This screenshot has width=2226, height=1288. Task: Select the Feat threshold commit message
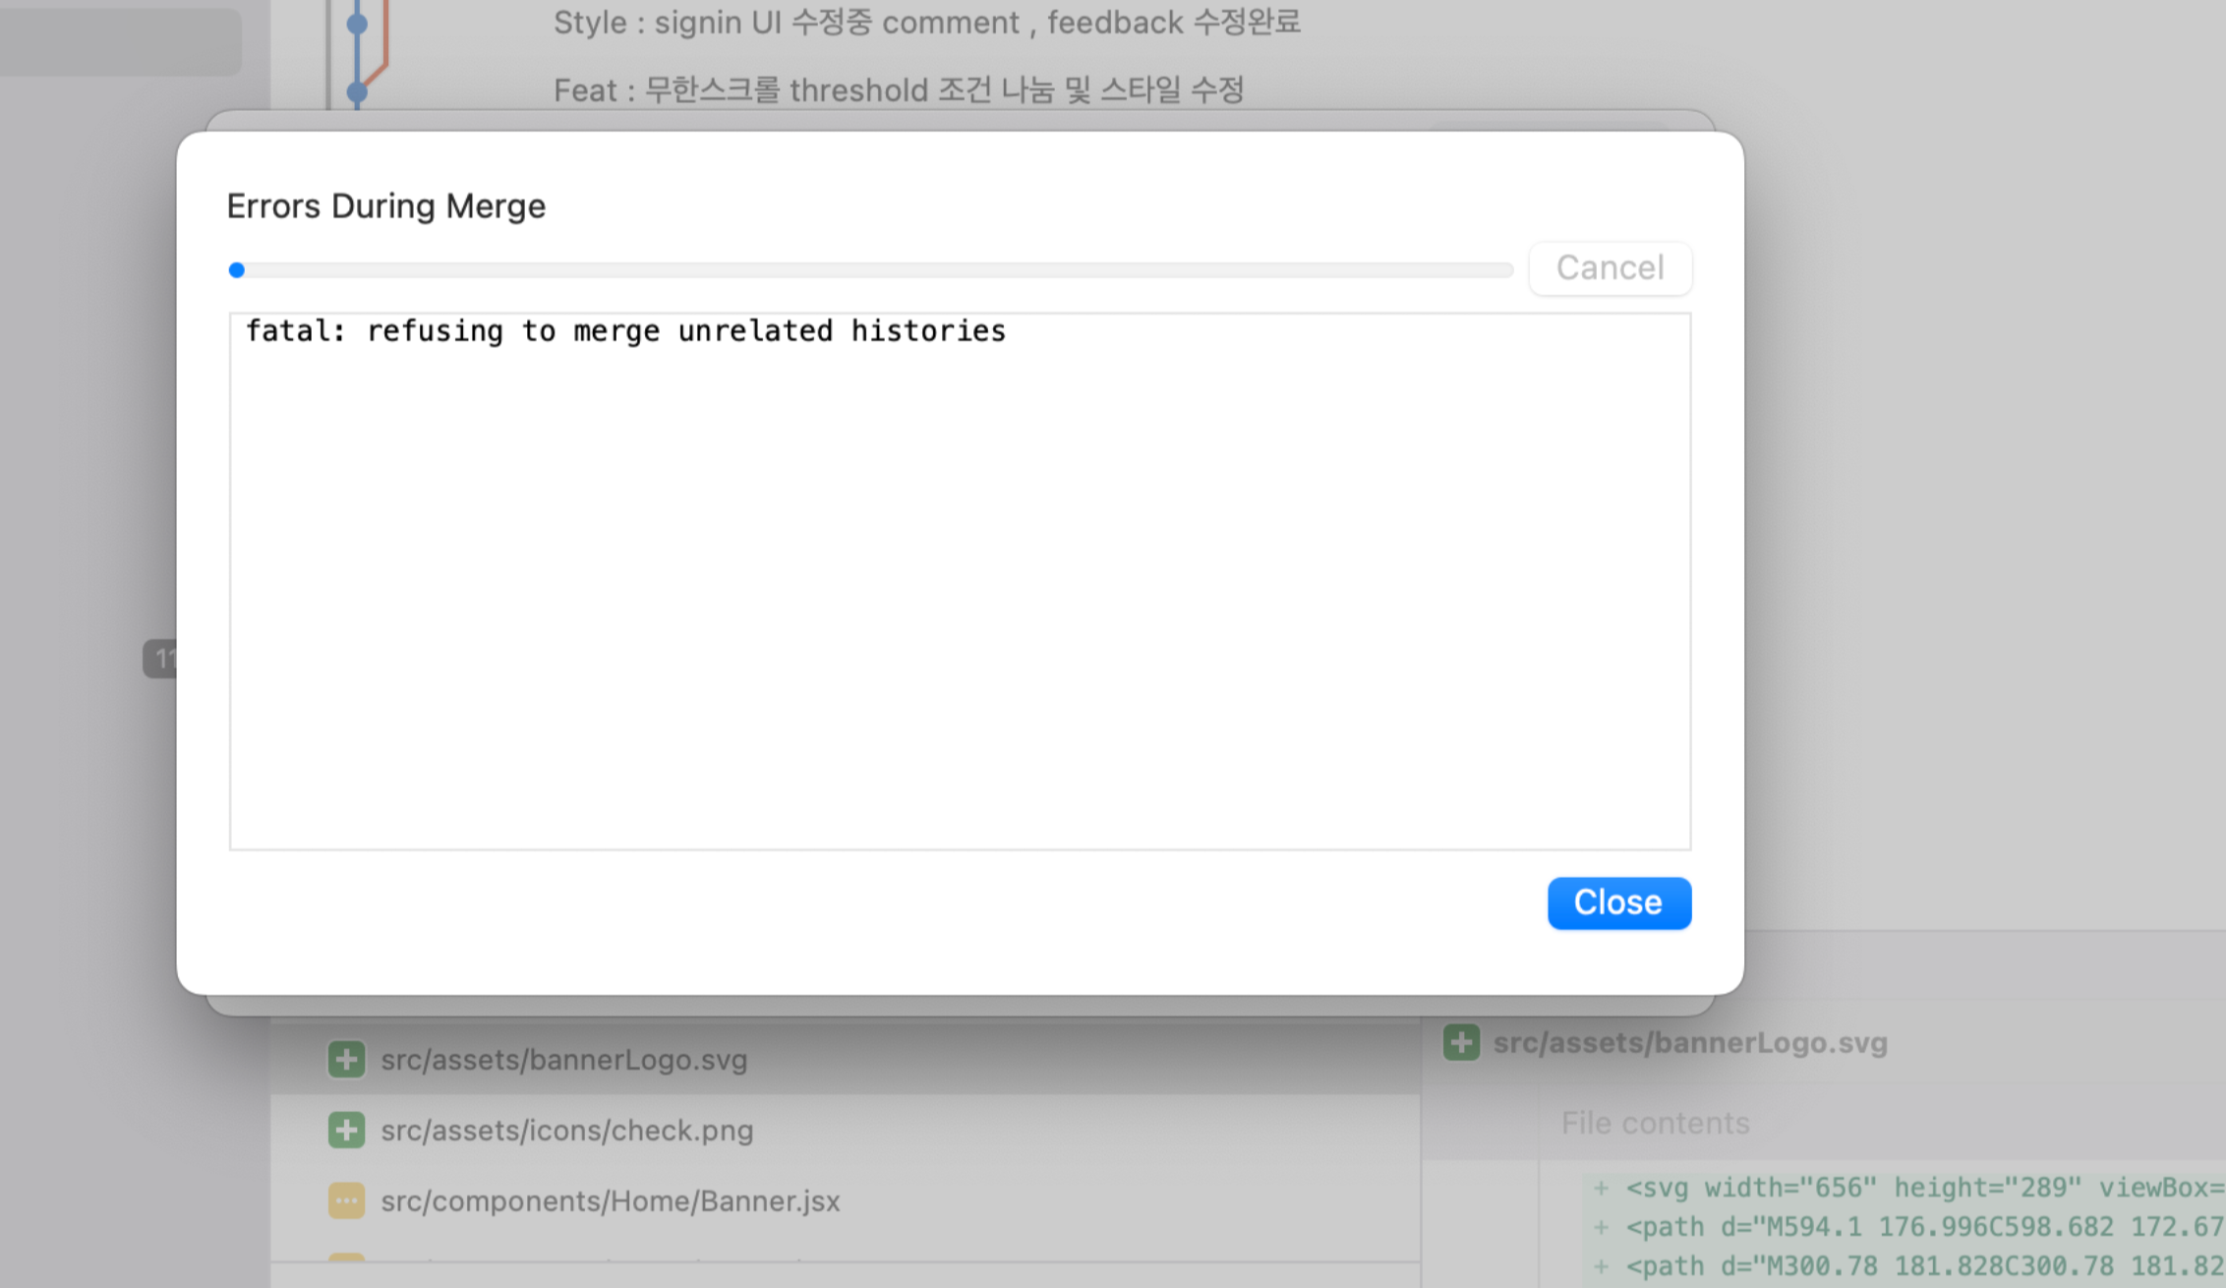[x=898, y=90]
